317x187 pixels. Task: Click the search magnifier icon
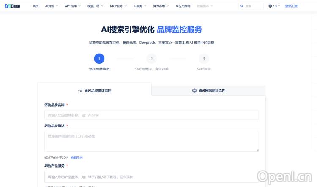pos(242,6)
